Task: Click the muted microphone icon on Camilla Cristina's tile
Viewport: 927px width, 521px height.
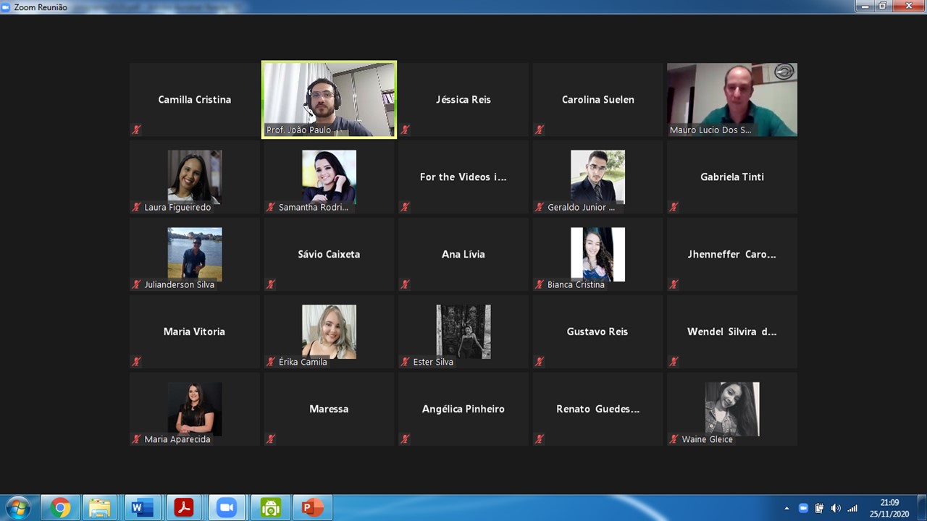Action: click(x=136, y=130)
